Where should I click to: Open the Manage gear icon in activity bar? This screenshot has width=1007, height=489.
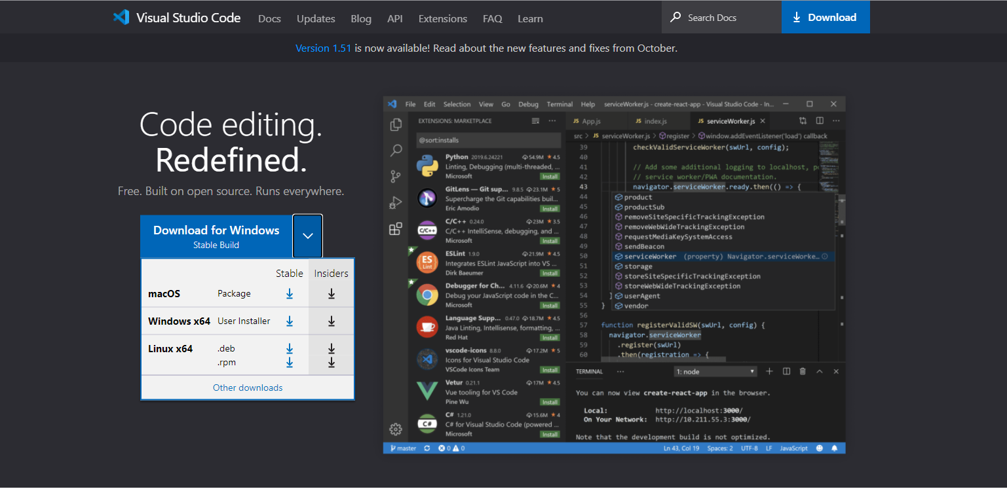click(x=396, y=429)
